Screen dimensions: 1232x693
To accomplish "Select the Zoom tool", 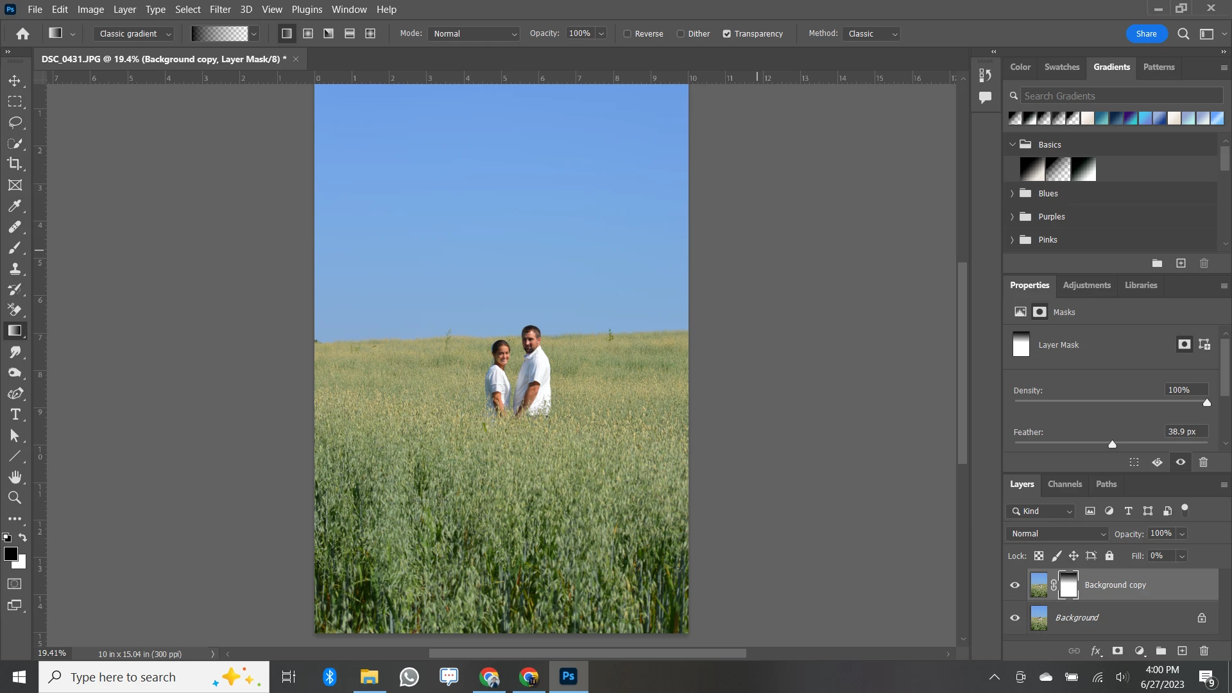I will 15,497.
